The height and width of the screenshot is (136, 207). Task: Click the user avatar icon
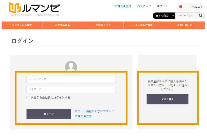coord(71,67)
